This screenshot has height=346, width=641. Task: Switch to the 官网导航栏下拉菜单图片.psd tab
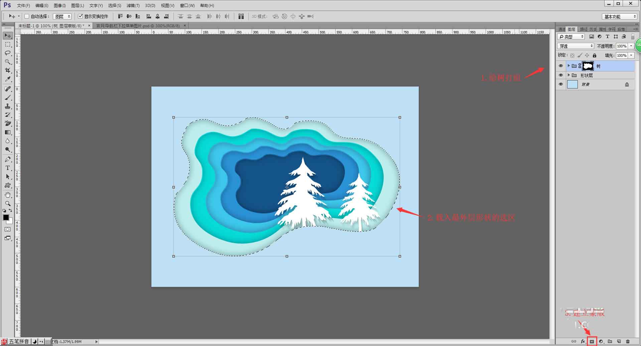tap(138, 26)
